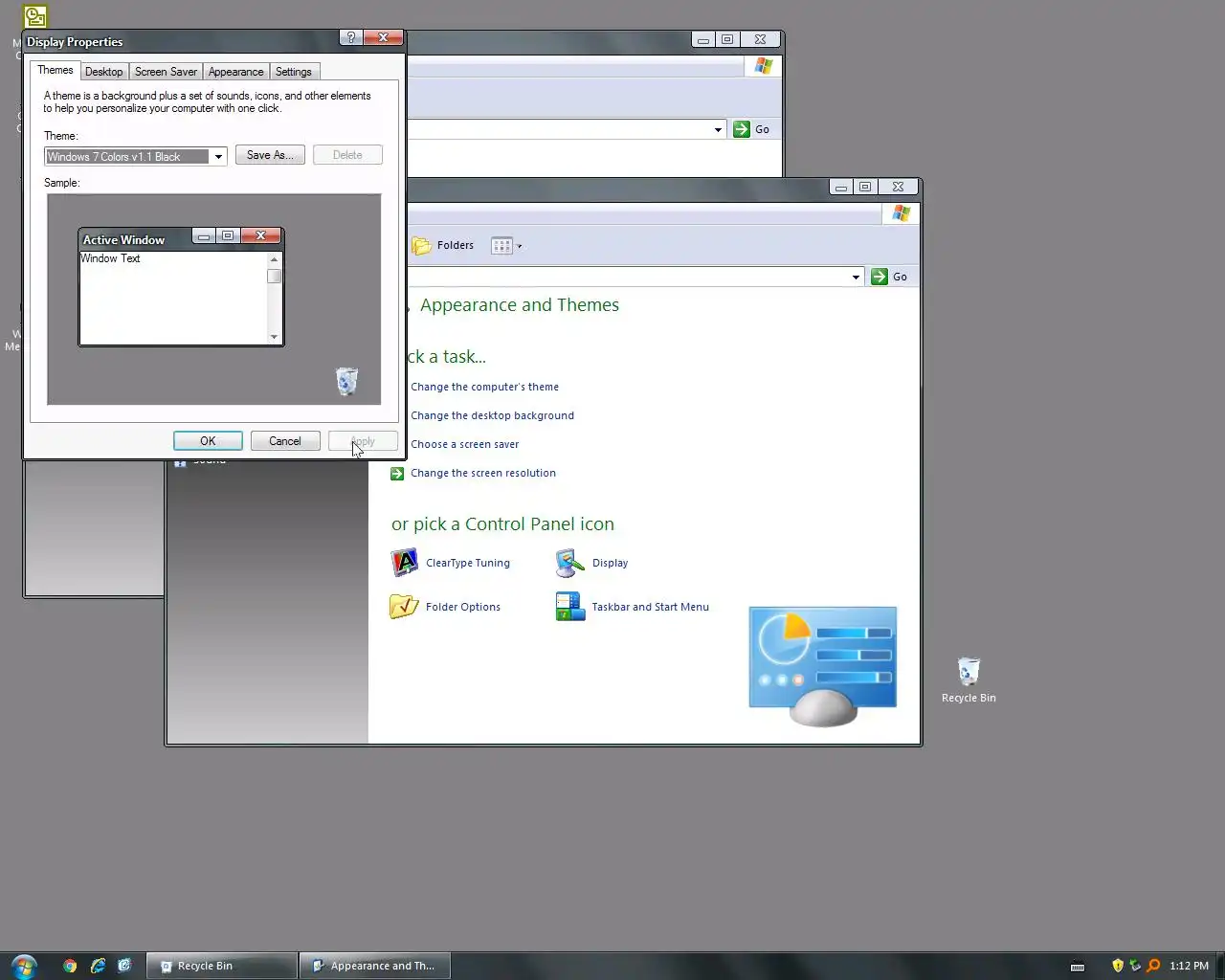This screenshot has width=1225, height=980.
Task: Launch Internet Explorer from Quick Launch
Action: 98,966
